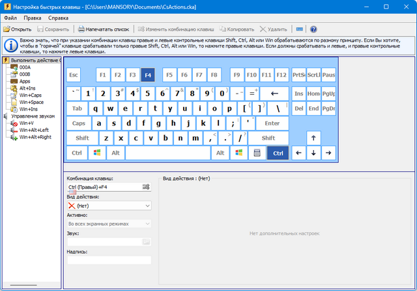
Task: Click the help question mark icon
Action: [313, 29]
